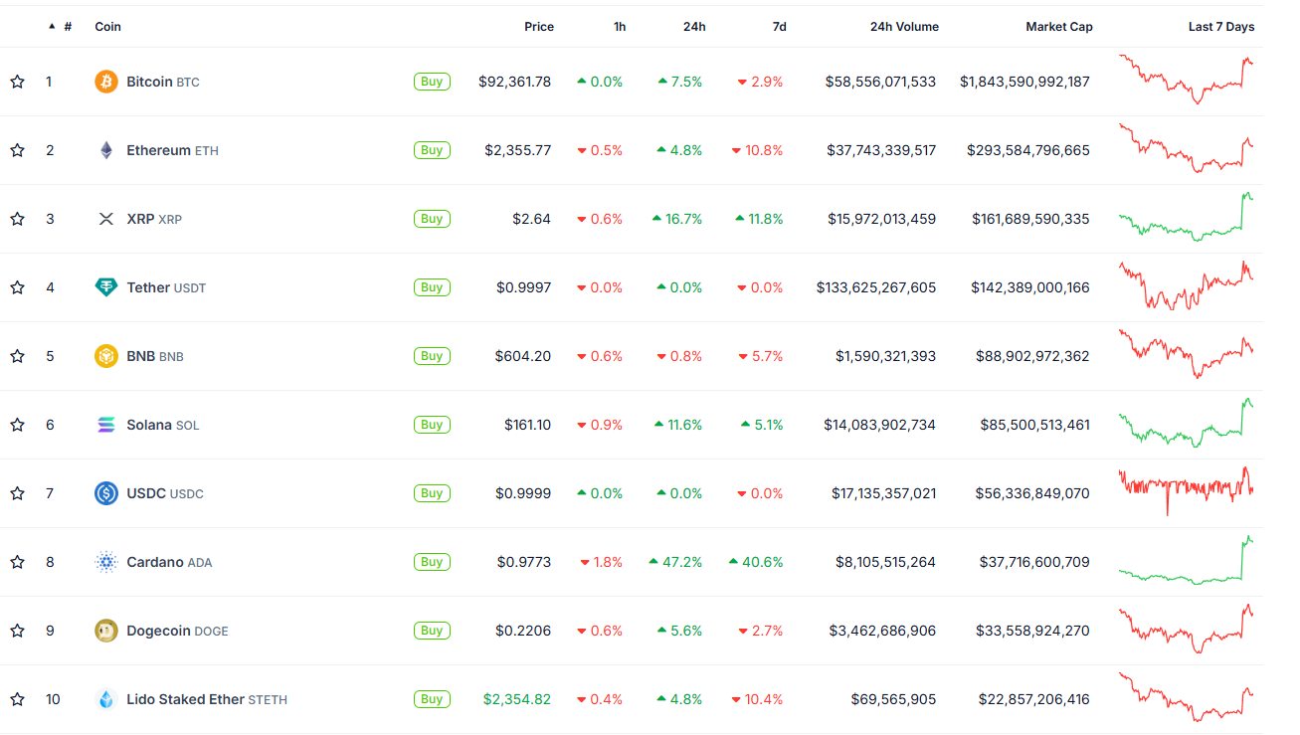Viewport: 1300px width, 735px height.
Task: Sort by the 7d change column
Action: (779, 27)
